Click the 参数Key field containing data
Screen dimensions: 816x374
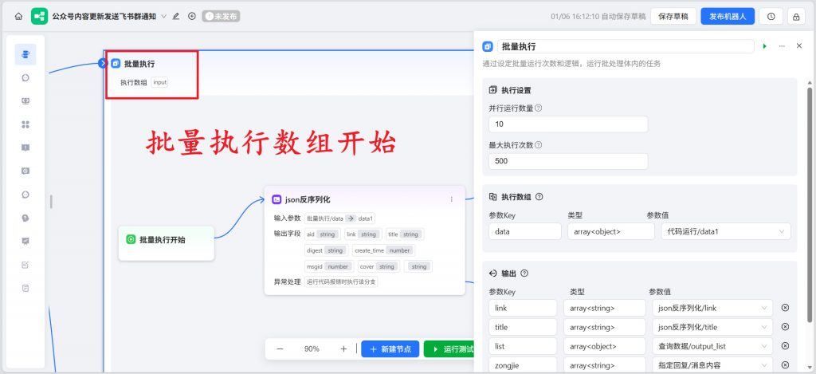pyautogui.click(x=525, y=231)
